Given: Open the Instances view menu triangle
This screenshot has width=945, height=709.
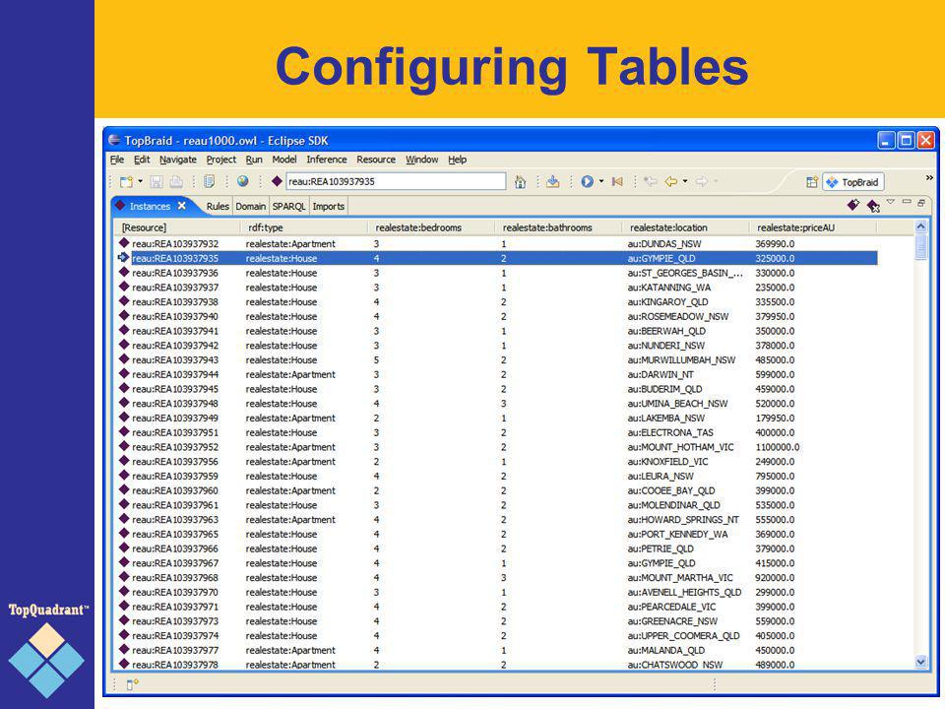Looking at the screenshot, I should (891, 202).
